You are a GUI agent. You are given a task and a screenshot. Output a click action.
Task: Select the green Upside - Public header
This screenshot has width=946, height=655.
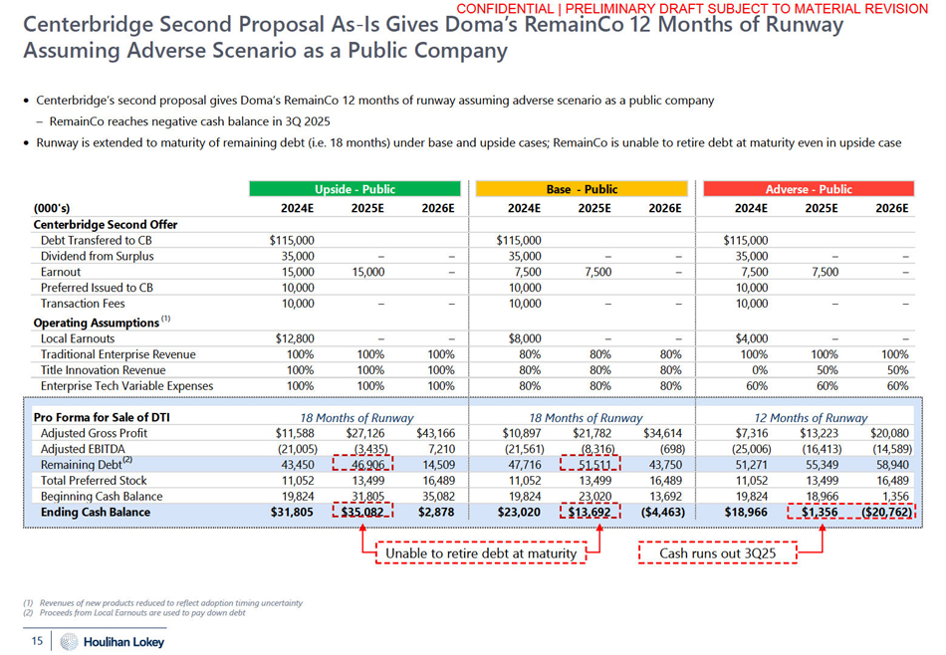[x=355, y=189]
